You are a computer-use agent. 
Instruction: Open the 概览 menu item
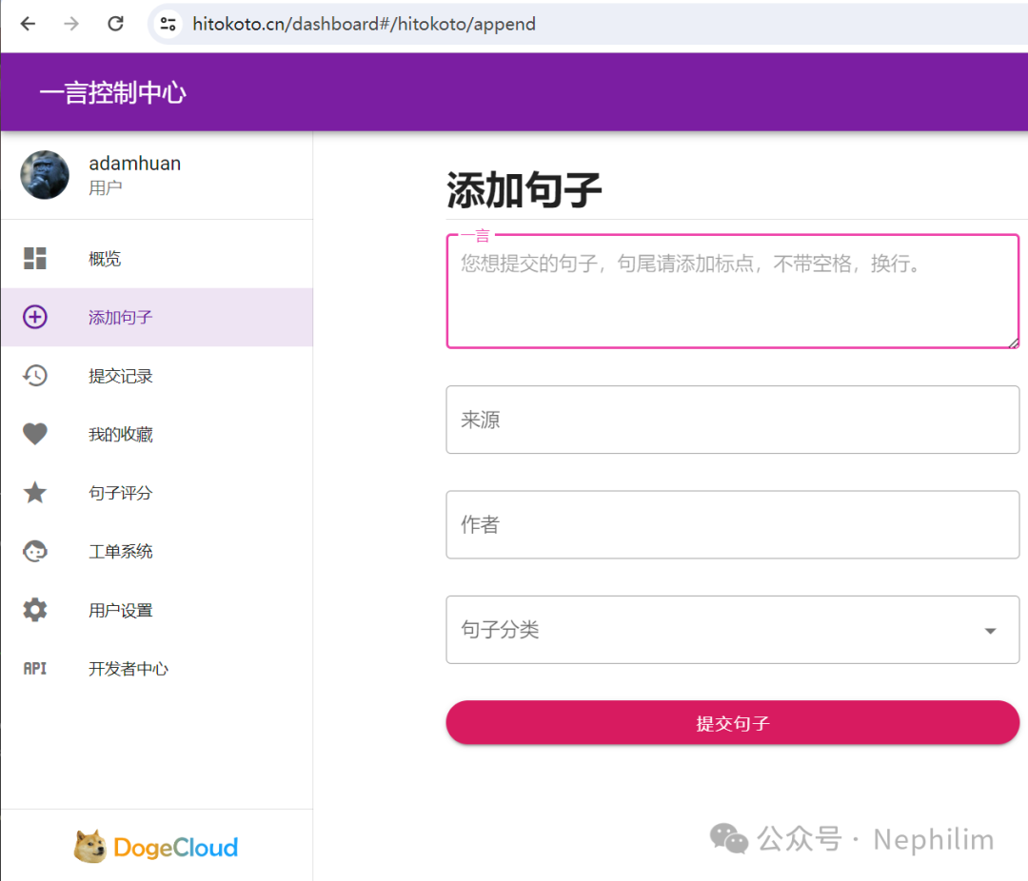point(157,258)
